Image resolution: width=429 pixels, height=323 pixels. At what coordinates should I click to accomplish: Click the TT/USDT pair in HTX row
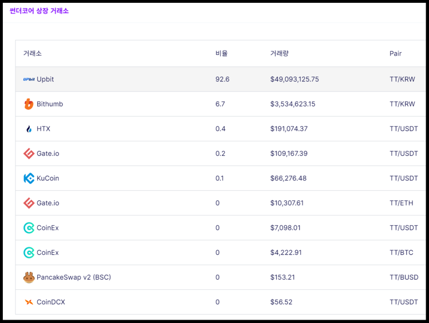(404, 129)
